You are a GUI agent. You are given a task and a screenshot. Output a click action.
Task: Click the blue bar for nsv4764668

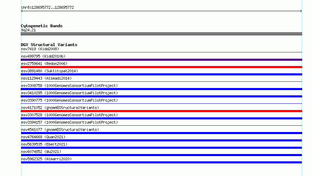pyautogui.click(x=161, y=140)
